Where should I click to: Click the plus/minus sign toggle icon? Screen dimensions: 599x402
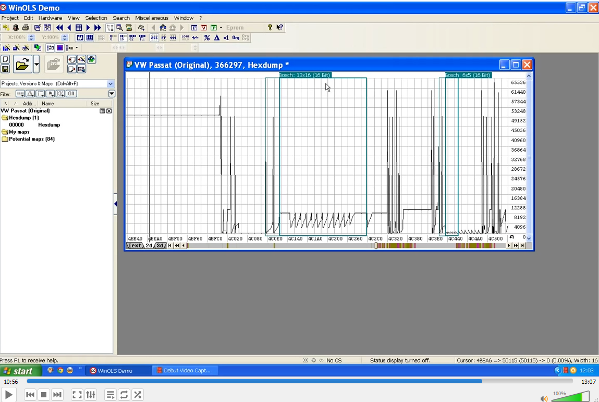coord(195,37)
